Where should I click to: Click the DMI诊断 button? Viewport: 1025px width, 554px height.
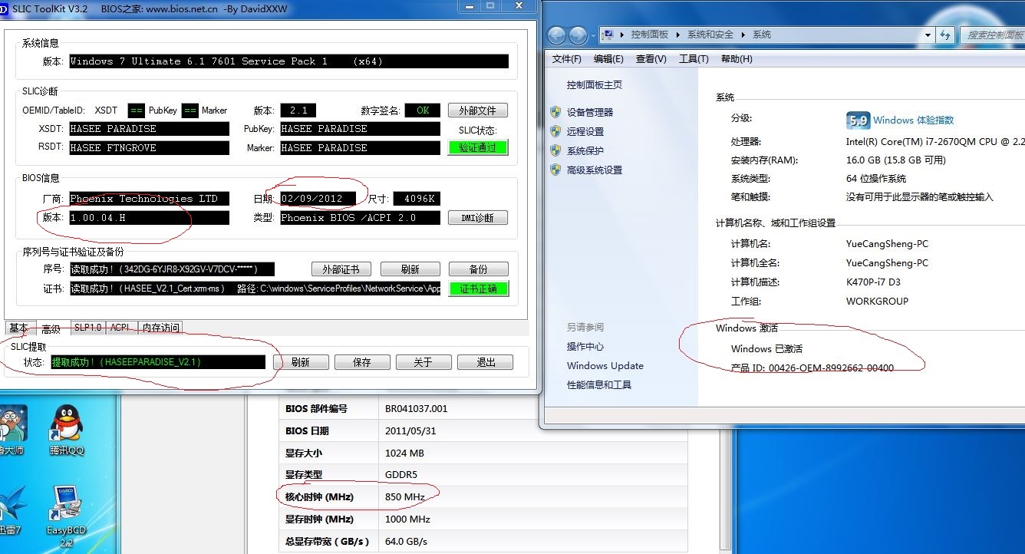click(478, 218)
